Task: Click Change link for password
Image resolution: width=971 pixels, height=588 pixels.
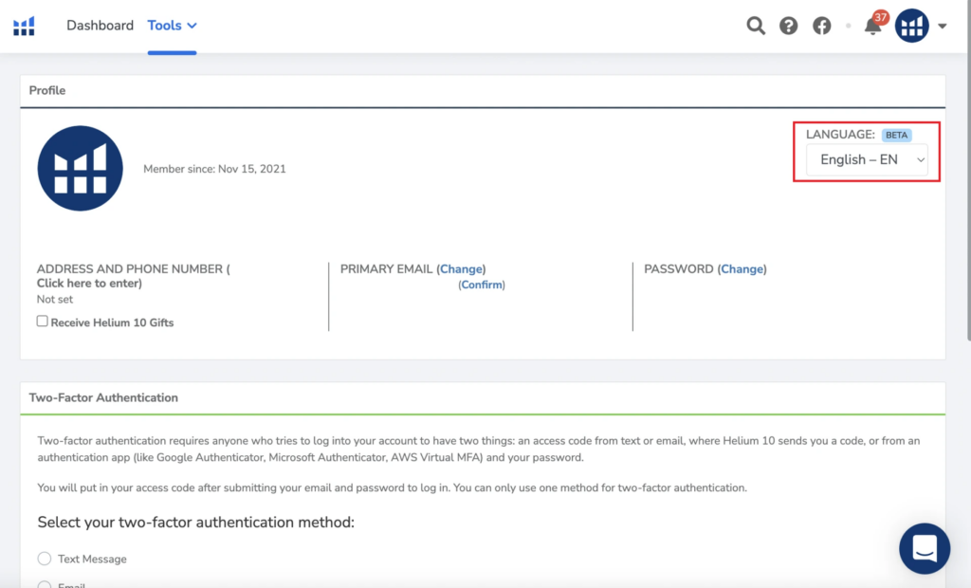Action: coord(742,269)
